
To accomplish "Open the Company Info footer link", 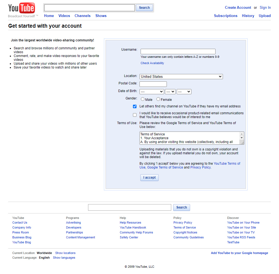I will pyautogui.click(x=22, y=228).
